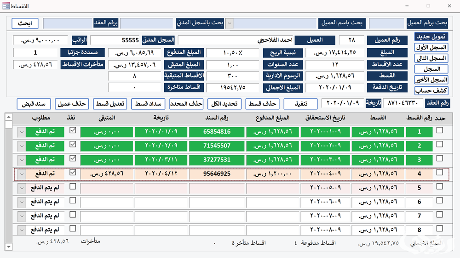
Task: Open status dropdown for installment 1
Action: (22, 132)
